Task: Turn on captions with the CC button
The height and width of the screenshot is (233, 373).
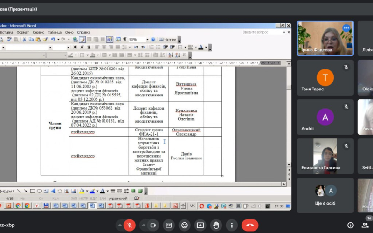Action: point(169,225)
